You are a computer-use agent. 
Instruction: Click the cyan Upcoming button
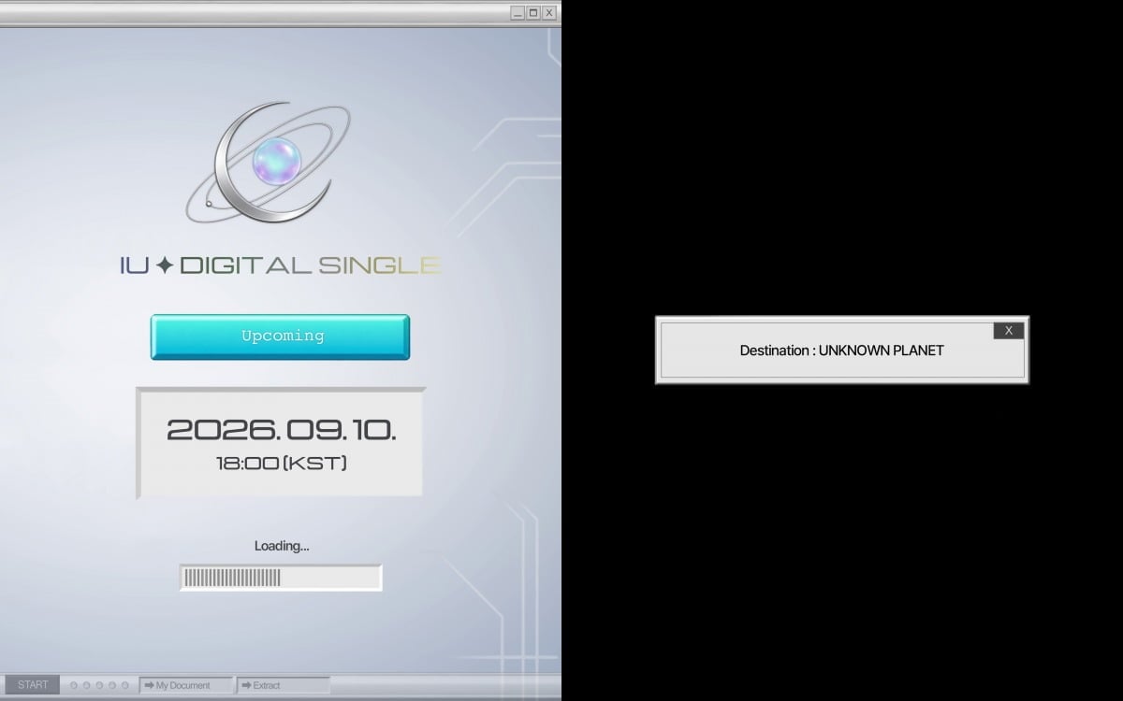[280, 336]
